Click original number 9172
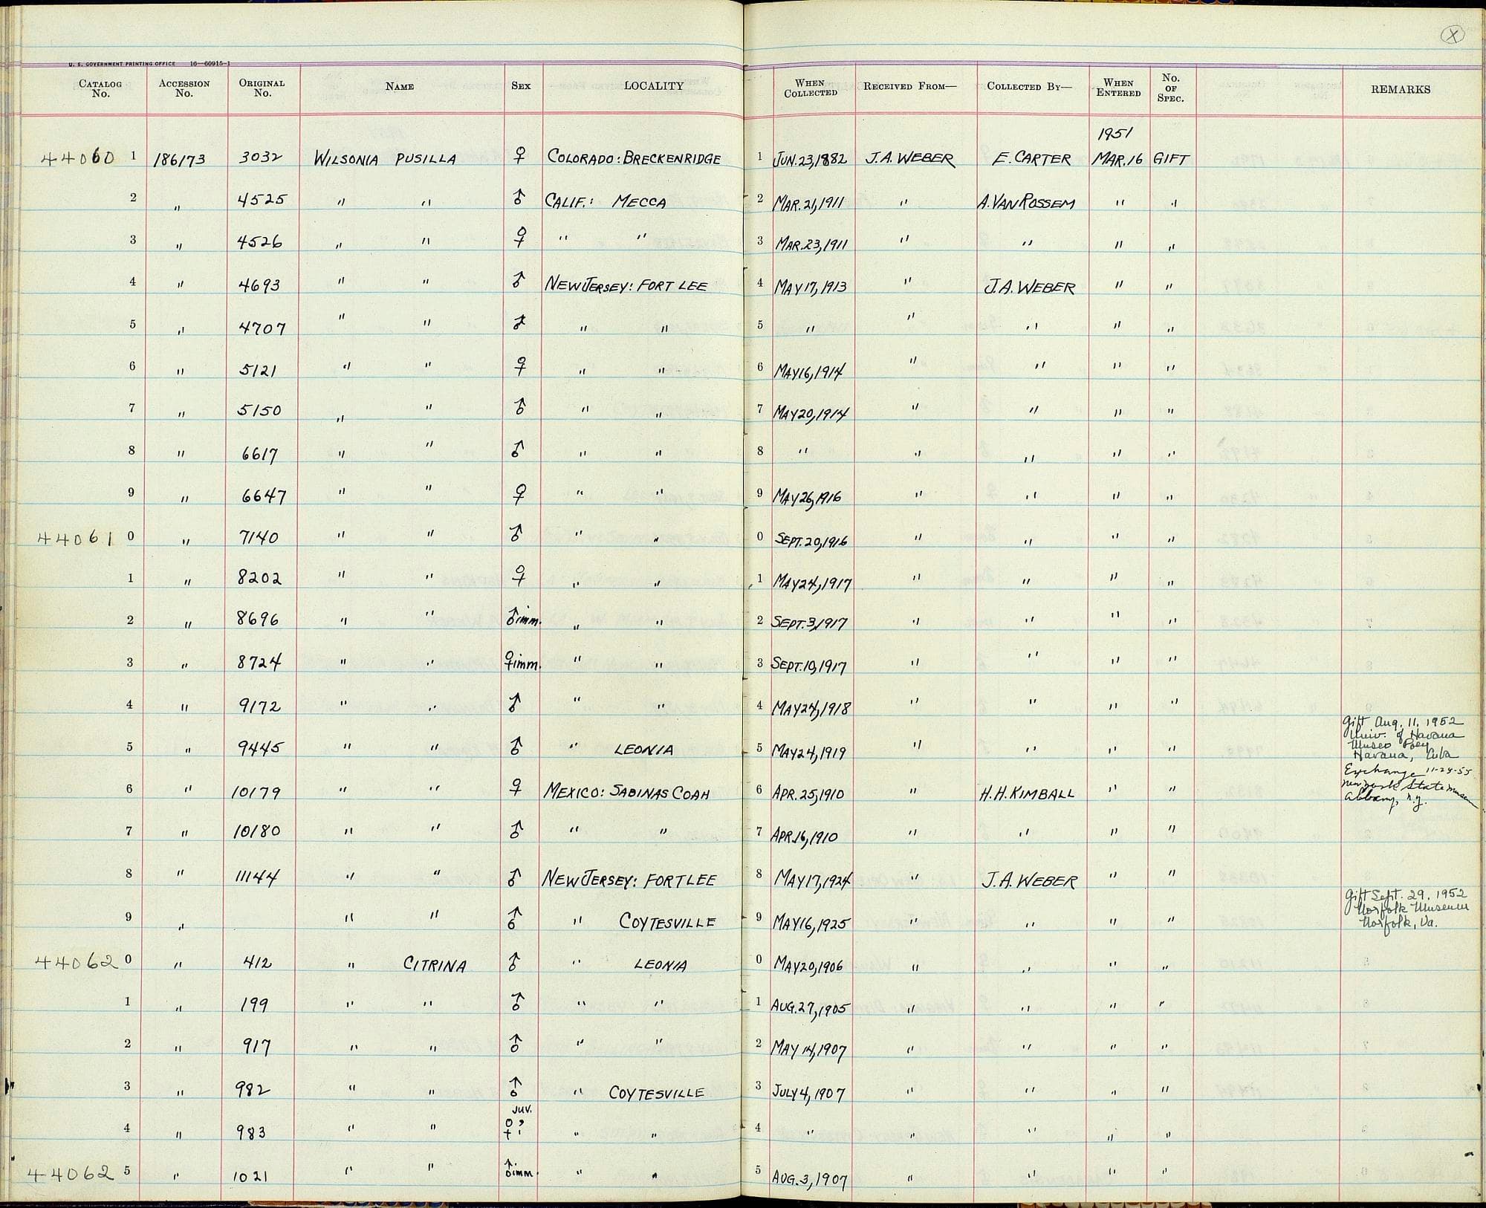1486x1208 pixels. (x=259, y=706)
